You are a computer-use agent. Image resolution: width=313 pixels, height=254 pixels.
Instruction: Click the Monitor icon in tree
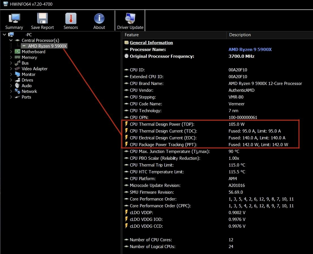tap(18, 74)
